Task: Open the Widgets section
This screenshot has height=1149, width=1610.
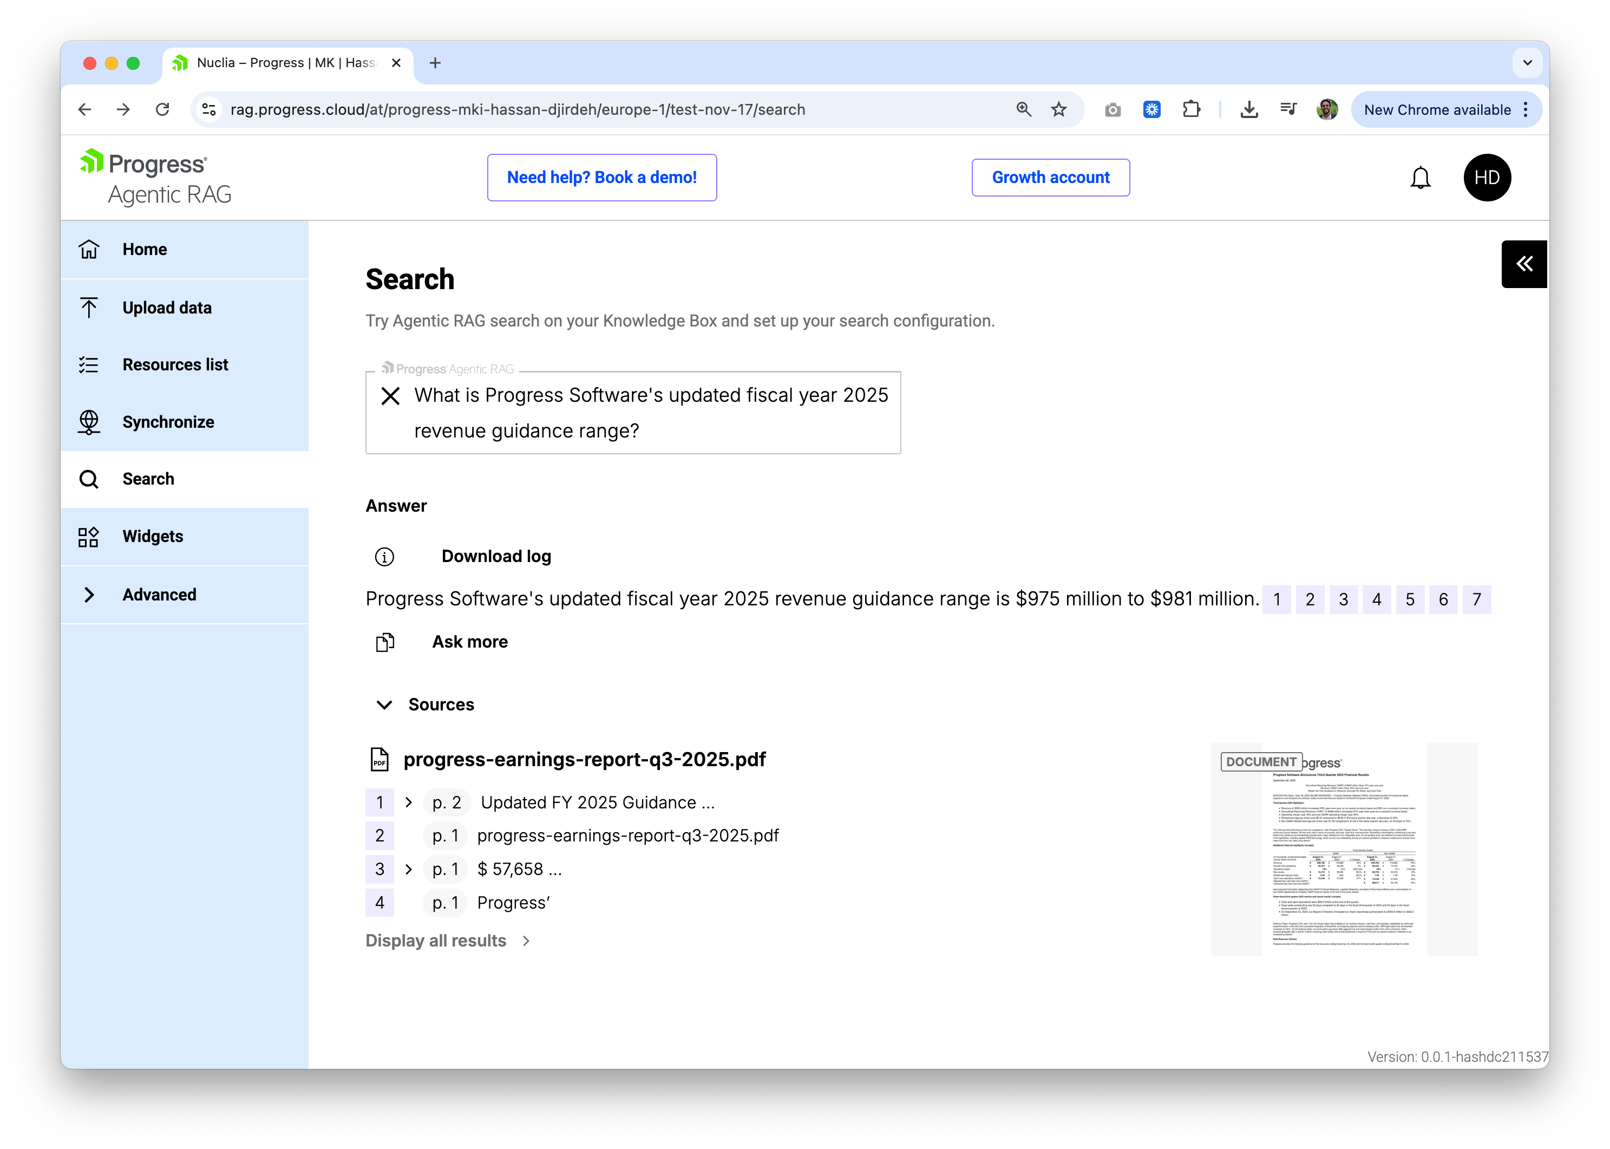Action: pyautogui.click(x=153, y=536)
